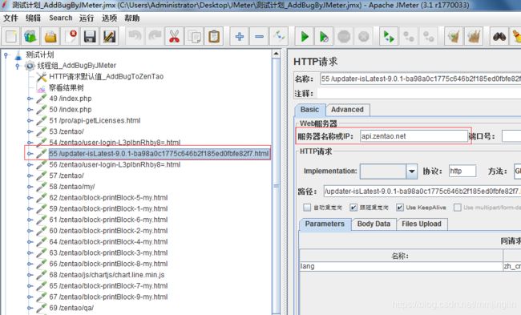Screen dimensions: 521x315
Task: Open the 帮助 menu
Action: tap(132, 18)
